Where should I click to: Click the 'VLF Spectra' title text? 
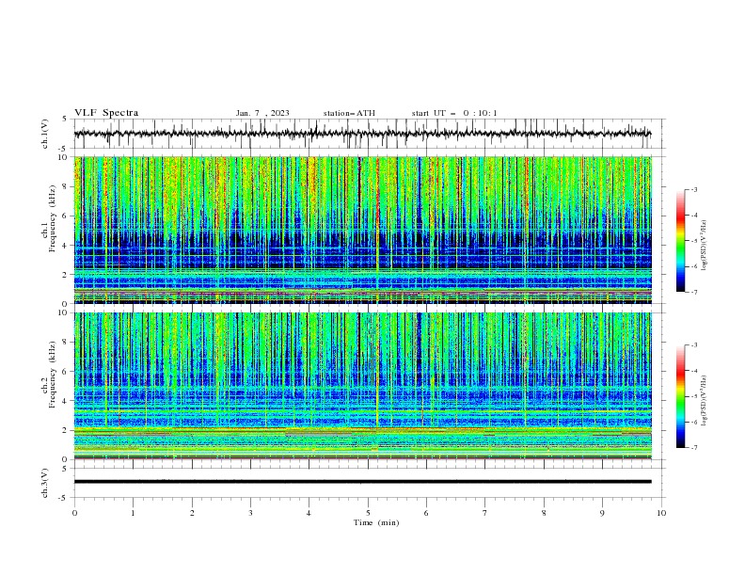tap(106, 113)
